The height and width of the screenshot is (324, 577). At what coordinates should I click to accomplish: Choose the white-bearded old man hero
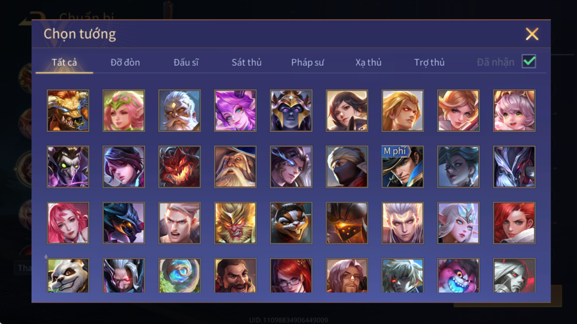(180, 111)
